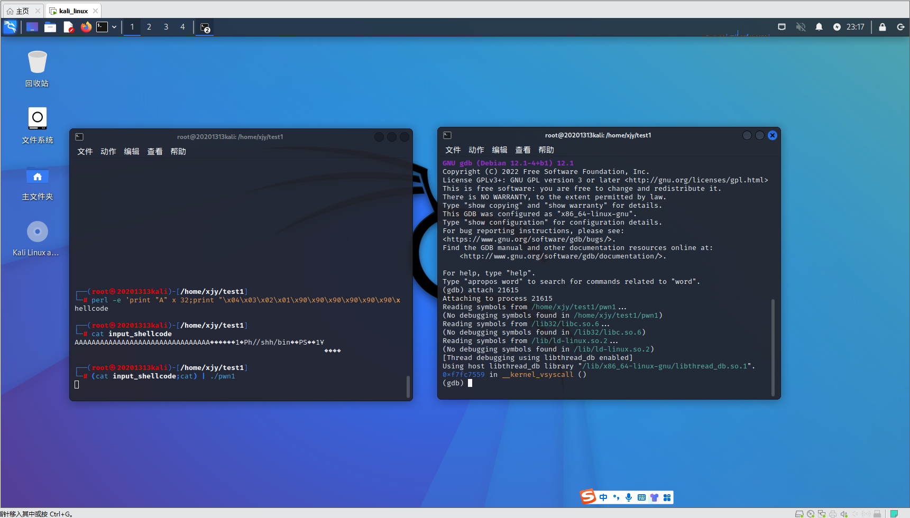Select the 主文件夹 home folder icon
This screenshot has height=518, width=910.
[x=38, y=183]
